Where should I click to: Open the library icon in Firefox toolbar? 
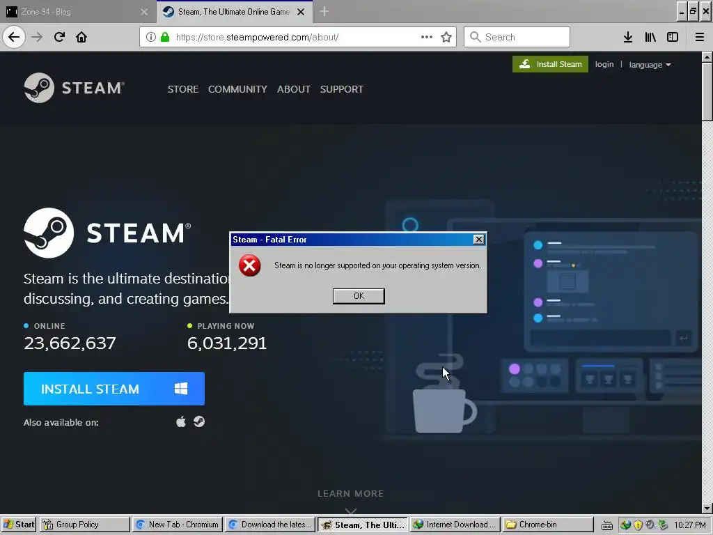point(650,37)
